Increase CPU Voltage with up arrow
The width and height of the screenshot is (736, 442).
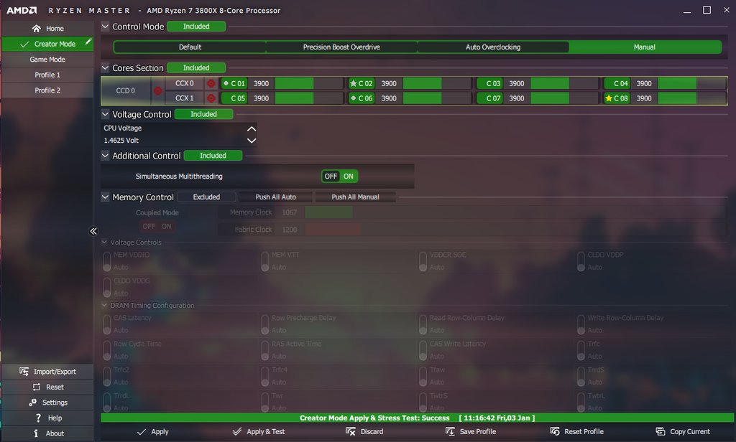252,128
